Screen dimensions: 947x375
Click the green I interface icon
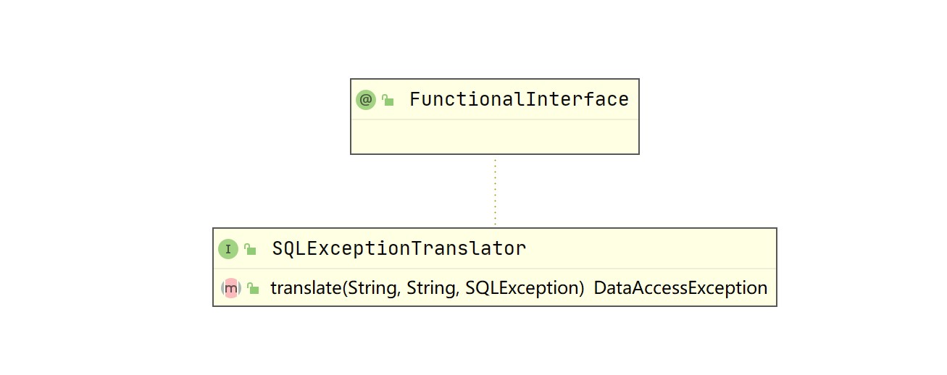[x=228, y=249]
